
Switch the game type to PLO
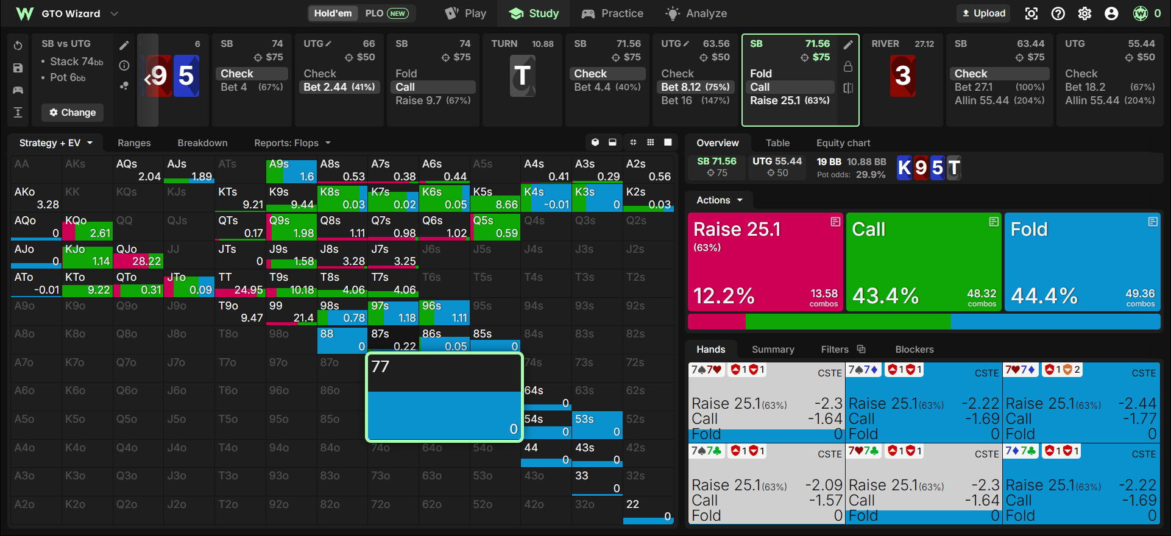pyautogui.click(x=387, y=13)
